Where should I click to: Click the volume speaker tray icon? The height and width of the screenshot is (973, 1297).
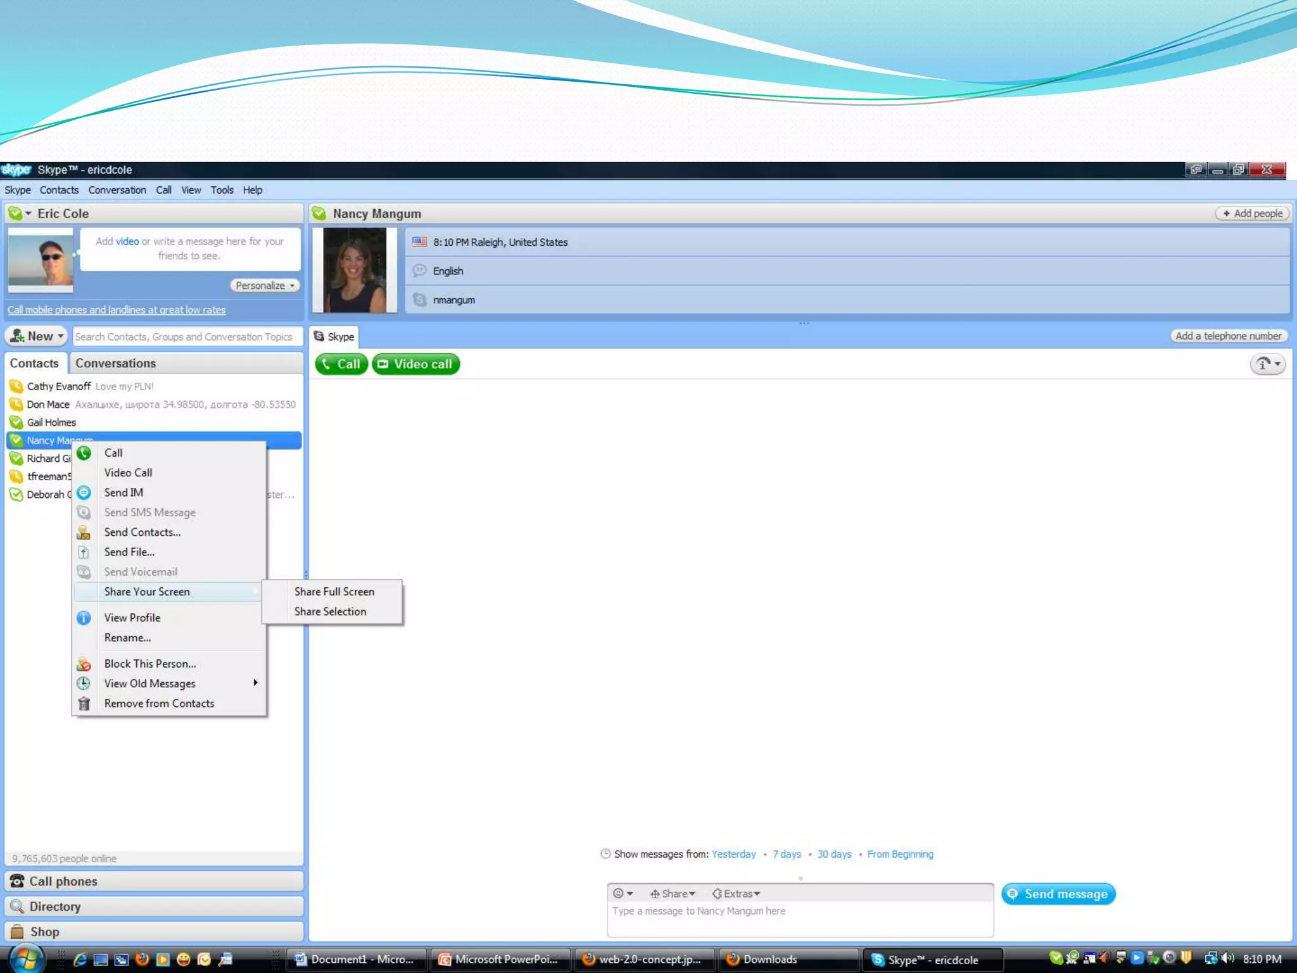[1228, 958]
